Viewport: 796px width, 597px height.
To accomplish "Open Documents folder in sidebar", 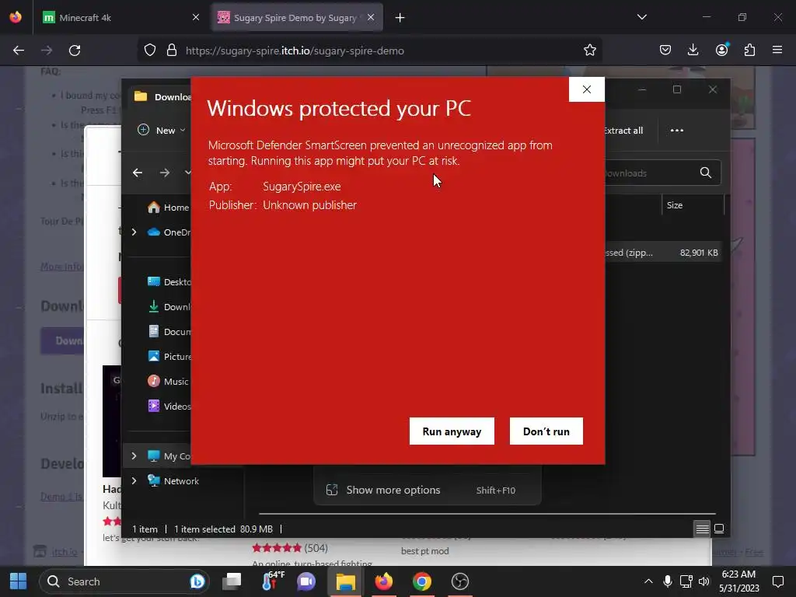I will [169, 331].
